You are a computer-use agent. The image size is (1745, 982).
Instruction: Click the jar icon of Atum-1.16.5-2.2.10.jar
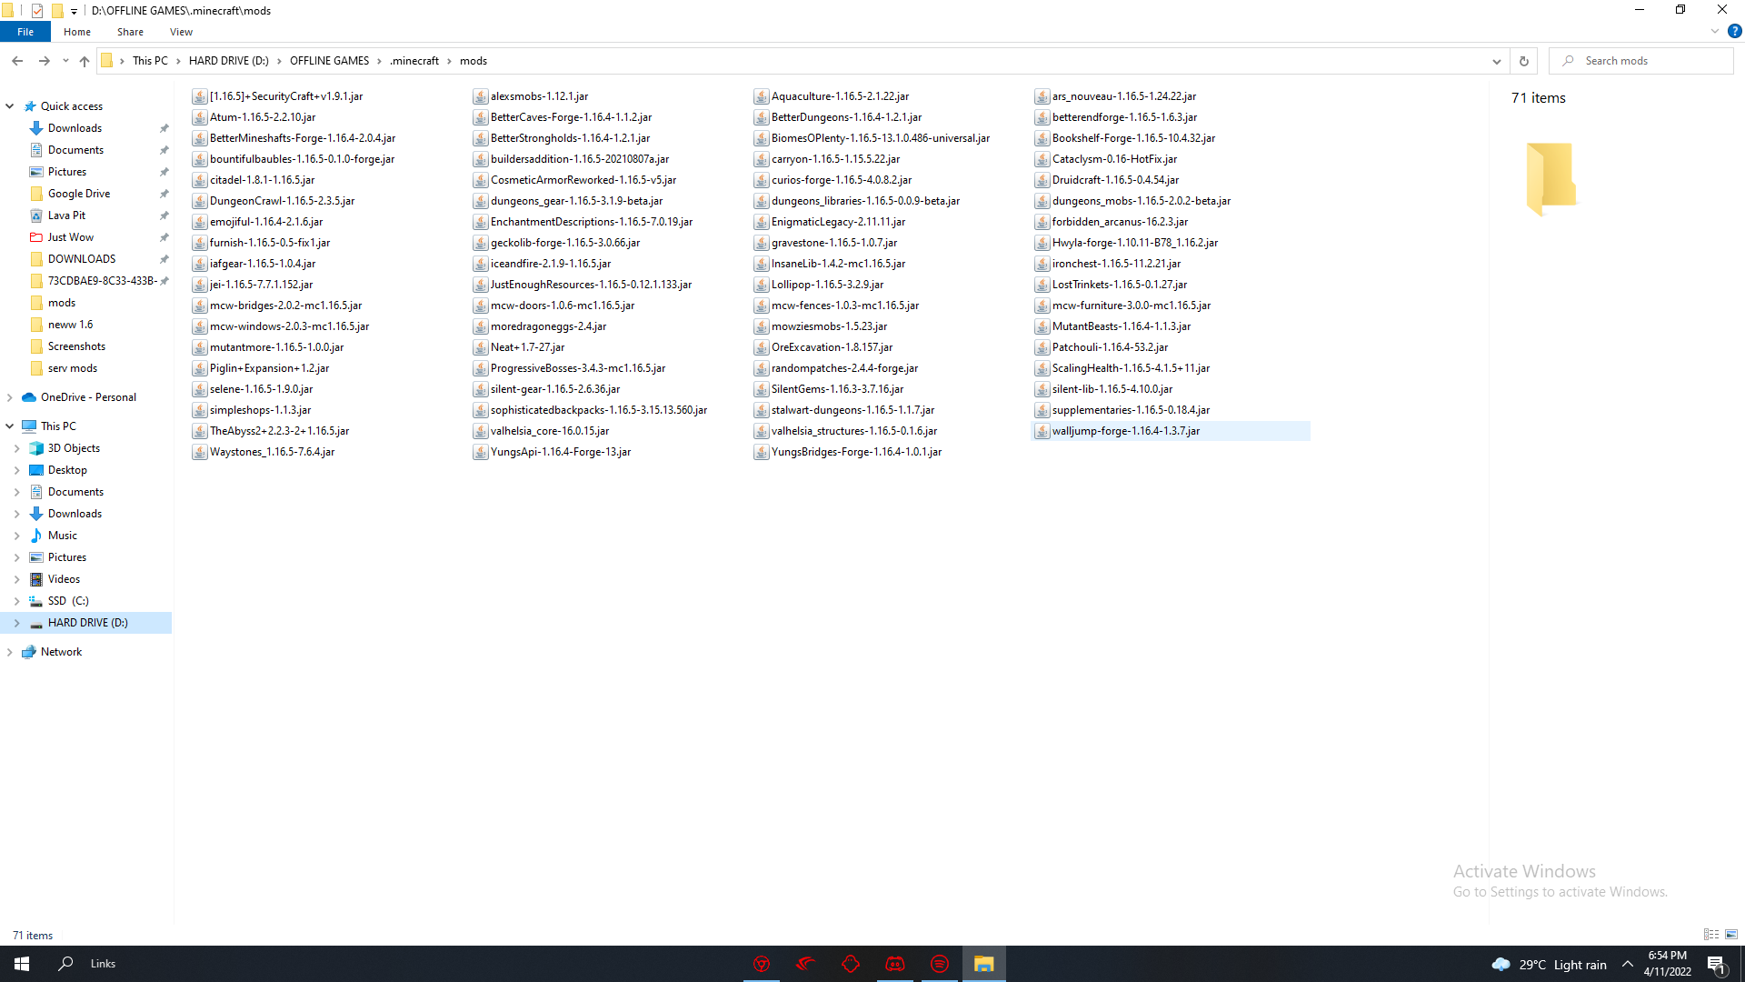point(200,117)
